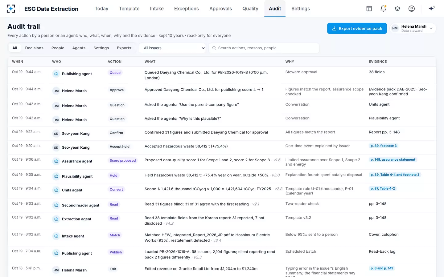Image resolution: width=444 pixels, height=277 pixels.
Task: Click the Publish action tag
Action: tap(116, 252)
